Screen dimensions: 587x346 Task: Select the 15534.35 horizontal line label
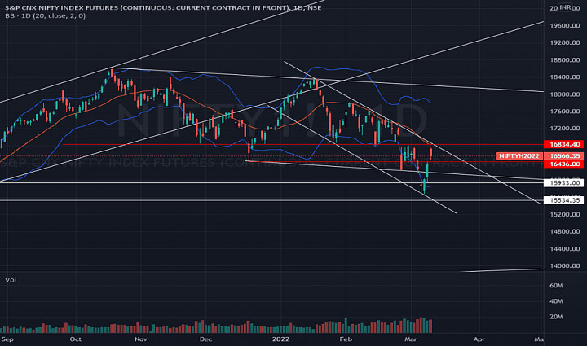564,200
